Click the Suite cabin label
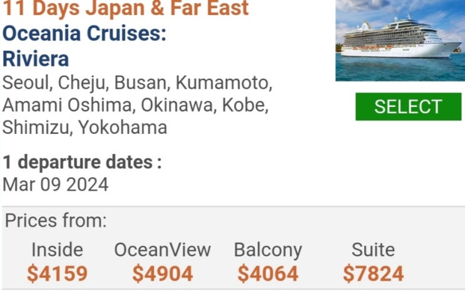This screenshot has height=291, width=465. click(x=373, y=250)
